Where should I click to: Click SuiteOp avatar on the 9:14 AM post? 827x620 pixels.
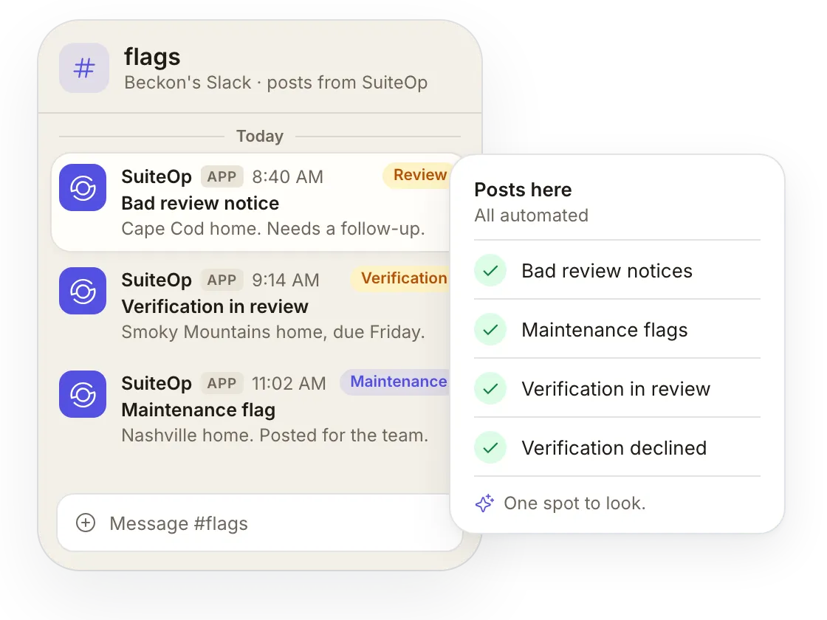tap(83, 291)
